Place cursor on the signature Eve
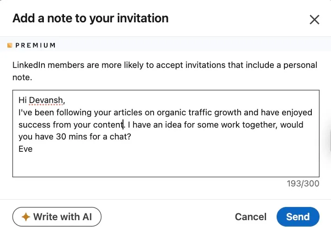 26,149
